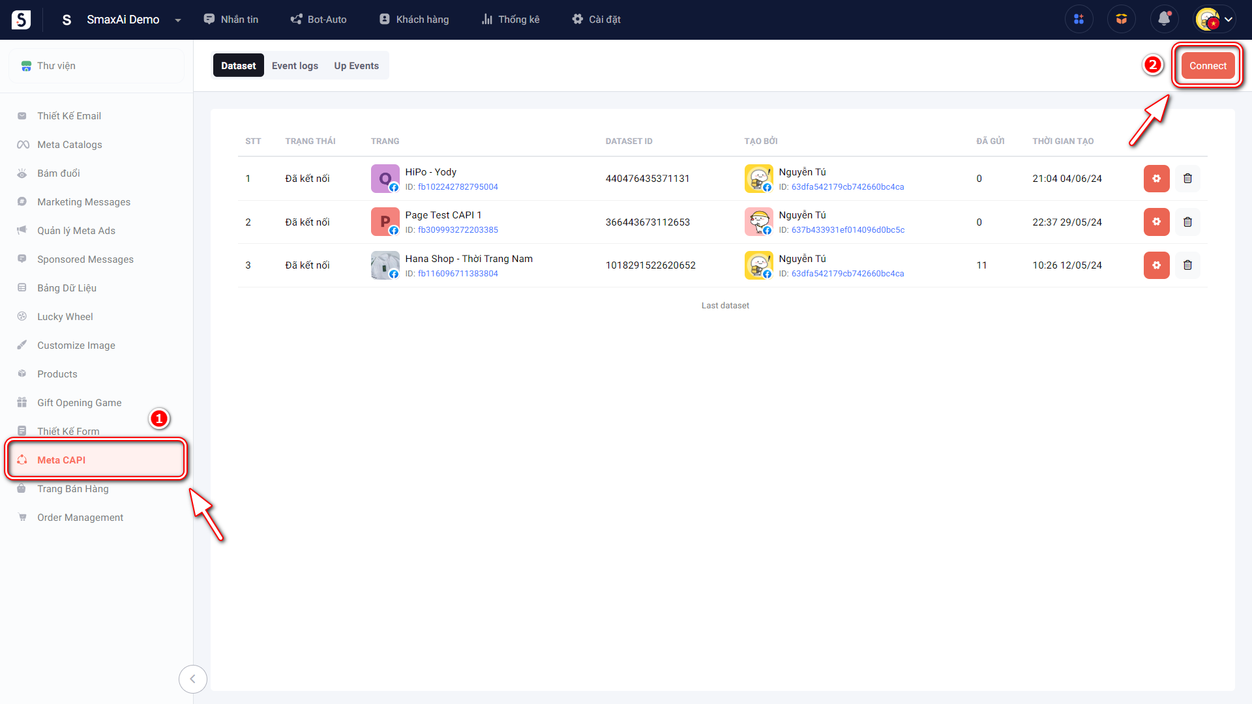The width and height of the screenshot is (1252, 704).
Task: Open settings for the HiPo - Yody dataset
Action: (1156, 179)
